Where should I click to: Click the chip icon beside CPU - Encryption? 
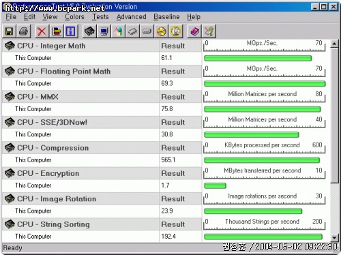(10, 173)
